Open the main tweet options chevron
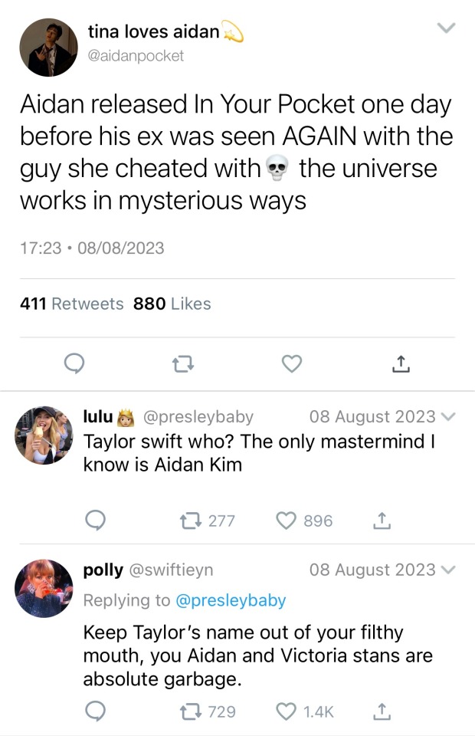 [x=445, y=28]
